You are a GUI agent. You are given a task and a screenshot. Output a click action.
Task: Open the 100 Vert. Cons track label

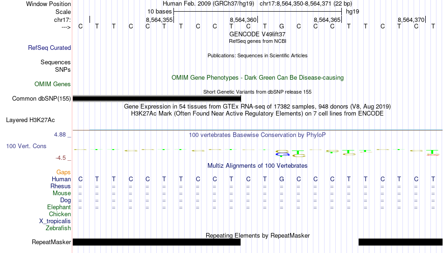click(x=26, y=146)
